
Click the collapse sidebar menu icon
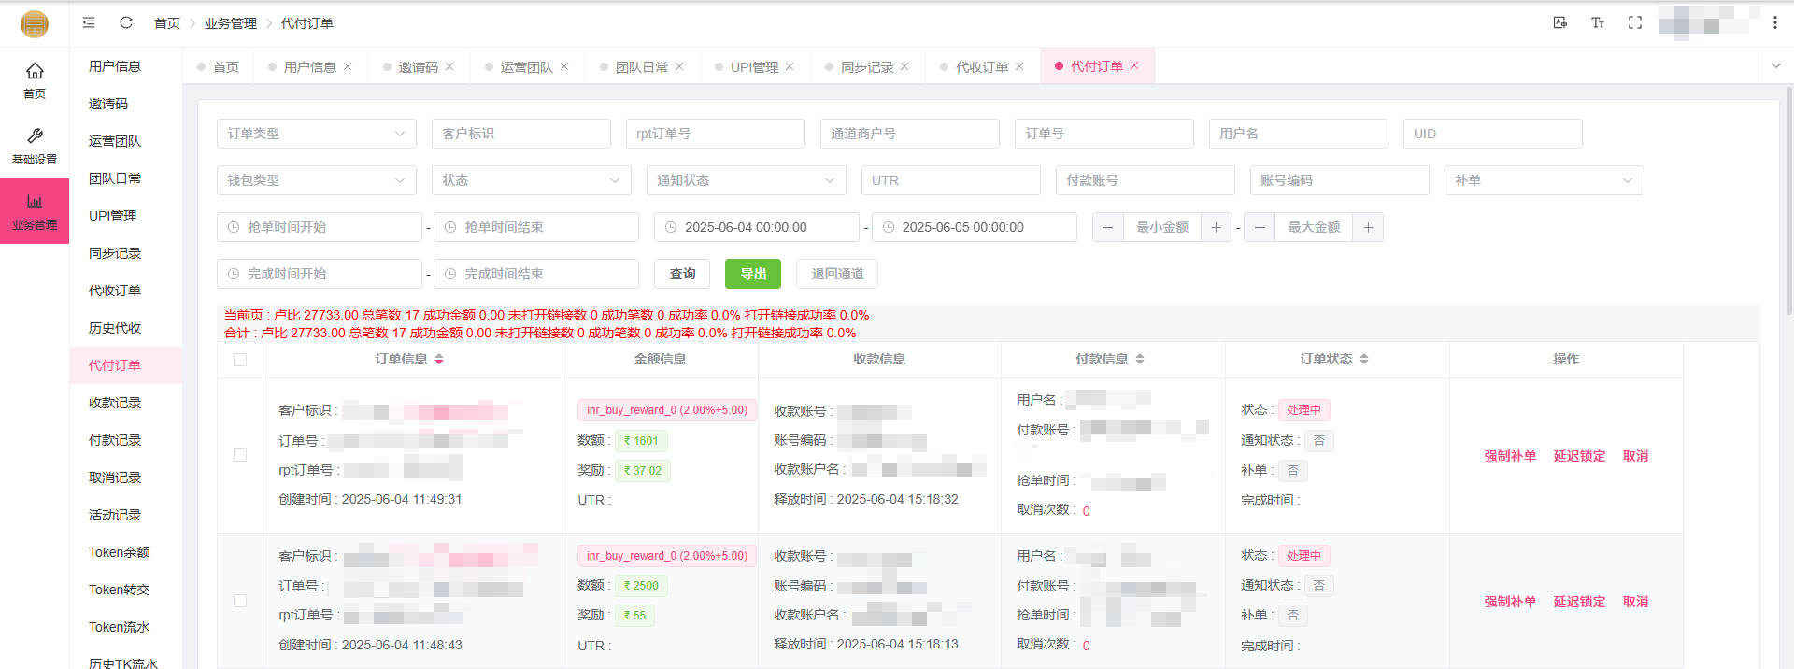point(89,22)
